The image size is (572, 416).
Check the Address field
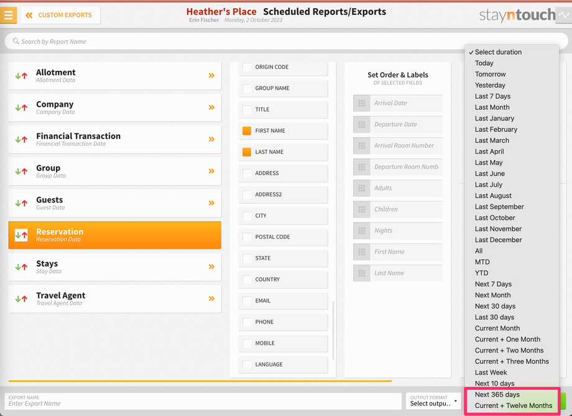pyautogui.click(x=247, y=173)
